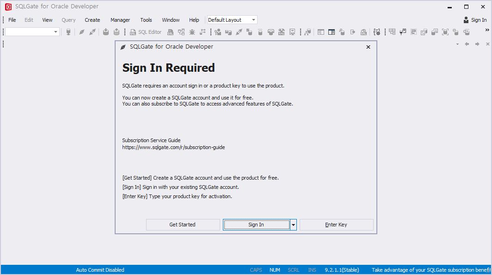Click the Sign In button in dialog
This screenshot has height=275, width=492.
pos(256,225)
